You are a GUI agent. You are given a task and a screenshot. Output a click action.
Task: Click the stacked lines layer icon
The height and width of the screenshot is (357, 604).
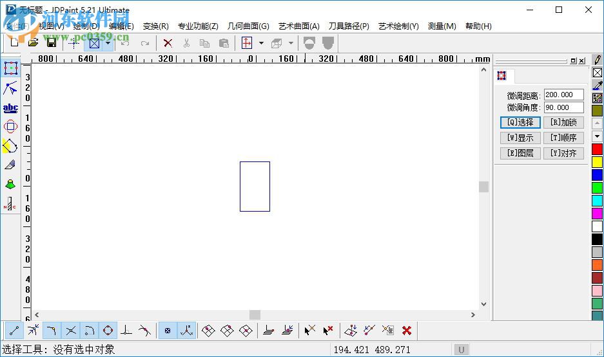(x=269, y=331)
